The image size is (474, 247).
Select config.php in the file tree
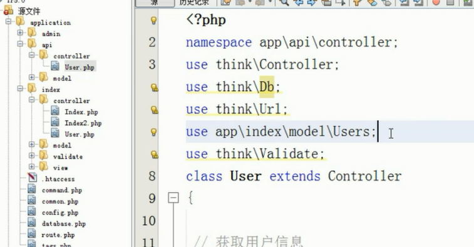click(60, 213)
